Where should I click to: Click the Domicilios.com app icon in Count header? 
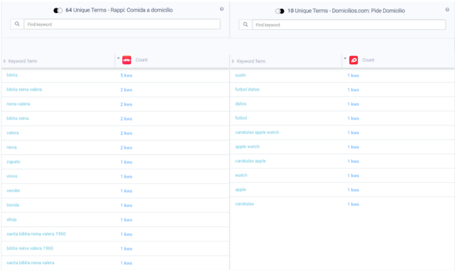click(x=353, y=60)
